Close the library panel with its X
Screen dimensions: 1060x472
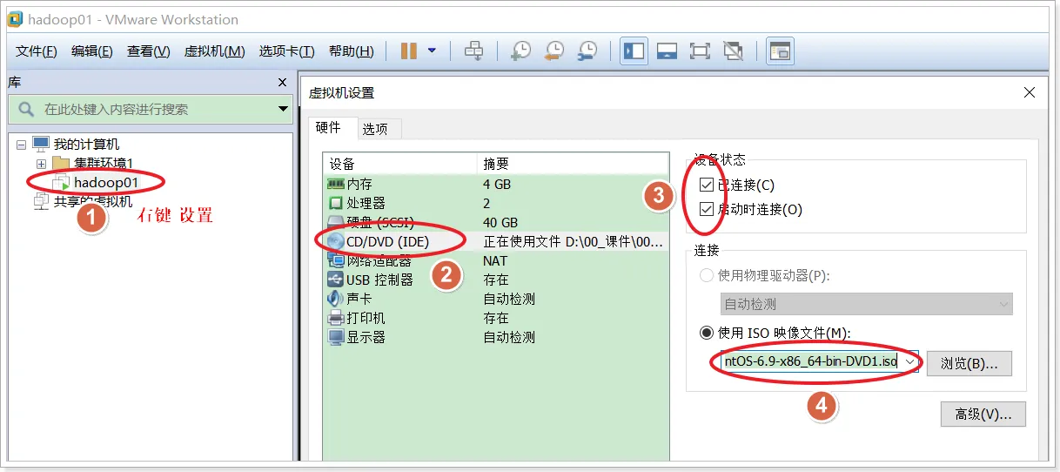pyautogui.click(x=282, y=82)
